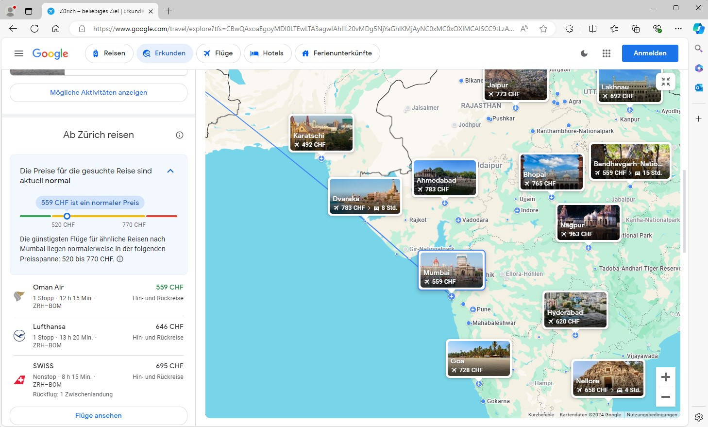Open browser collections
708x427 pixels.
click(x=636, y=29)
